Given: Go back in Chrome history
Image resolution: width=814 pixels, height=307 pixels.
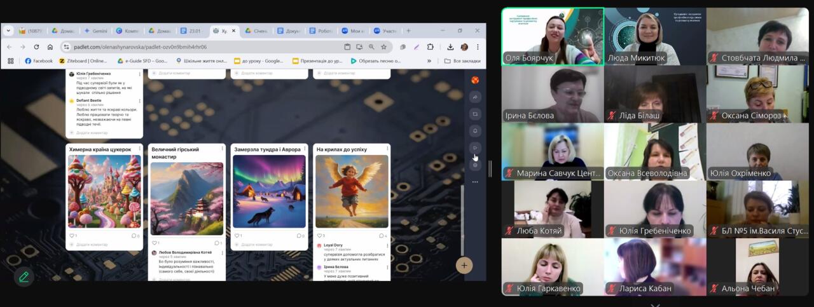Looking at the screenshot, I should pos(9,46).
